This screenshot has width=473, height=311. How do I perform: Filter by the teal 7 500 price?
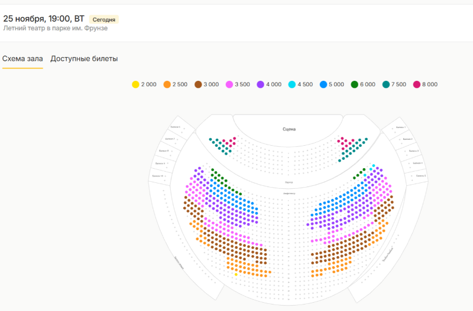[x=385, y=84]
